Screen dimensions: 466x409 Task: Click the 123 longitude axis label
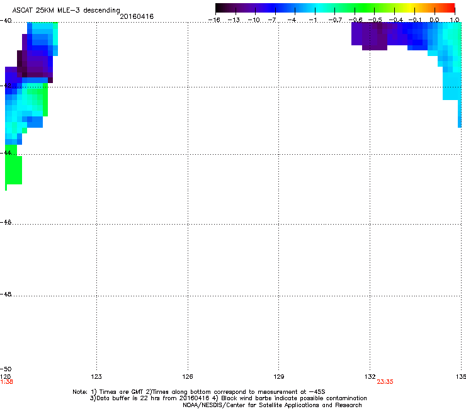(96, 377)
